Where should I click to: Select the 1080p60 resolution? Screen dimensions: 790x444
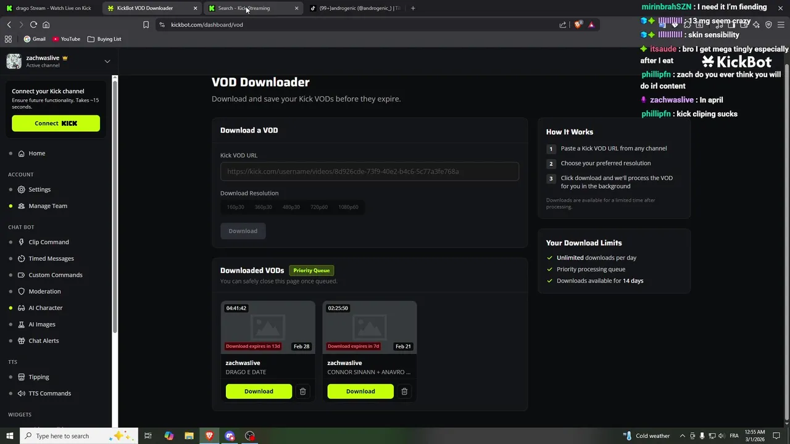tap(348, 207)
